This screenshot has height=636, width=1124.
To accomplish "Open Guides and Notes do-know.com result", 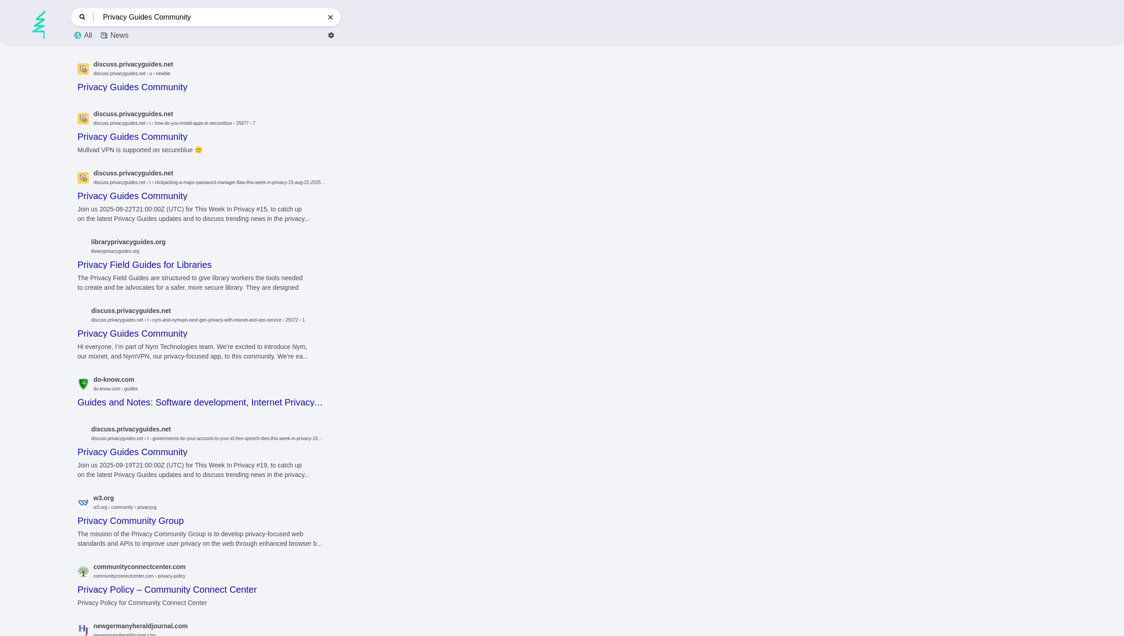I will click(x=200, y=402).
